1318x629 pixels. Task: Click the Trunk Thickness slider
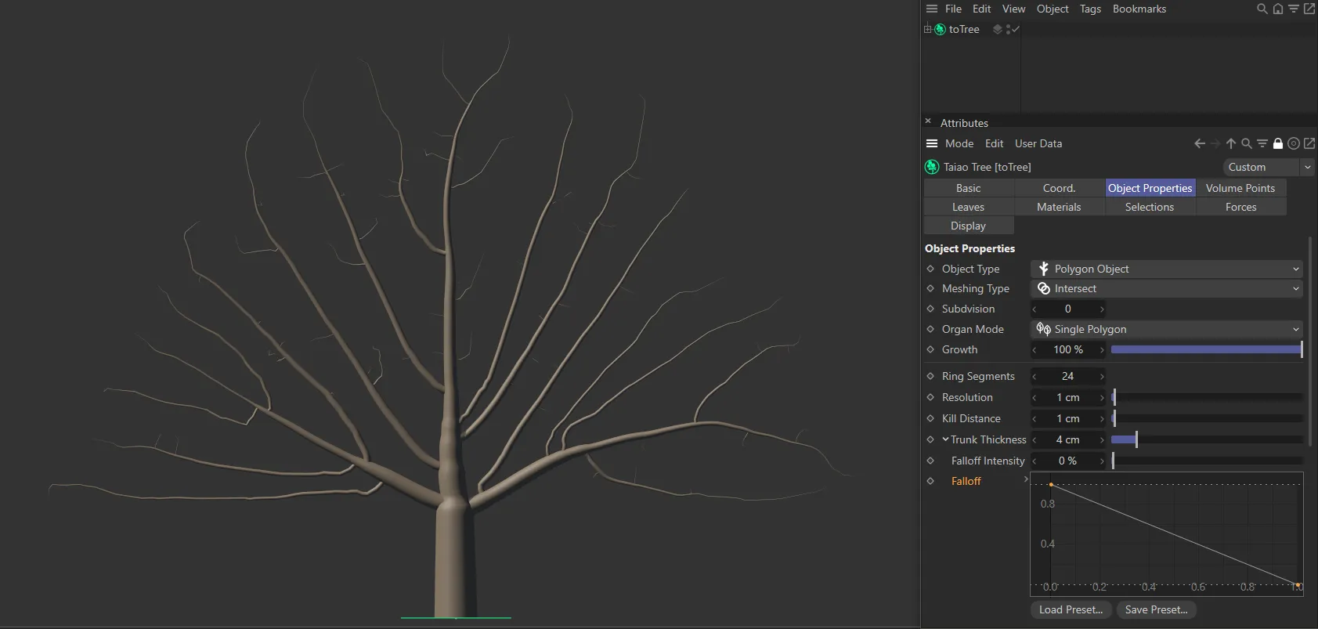pyautogui.click(x=1206, y=439)
